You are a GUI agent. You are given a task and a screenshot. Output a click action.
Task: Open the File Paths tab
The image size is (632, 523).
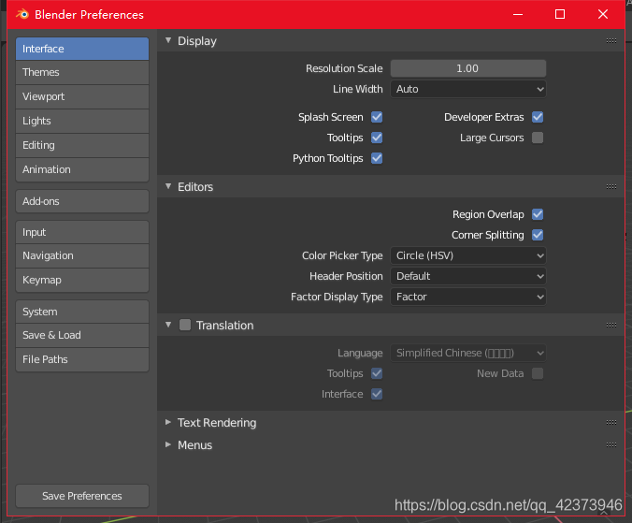point(82,359)
